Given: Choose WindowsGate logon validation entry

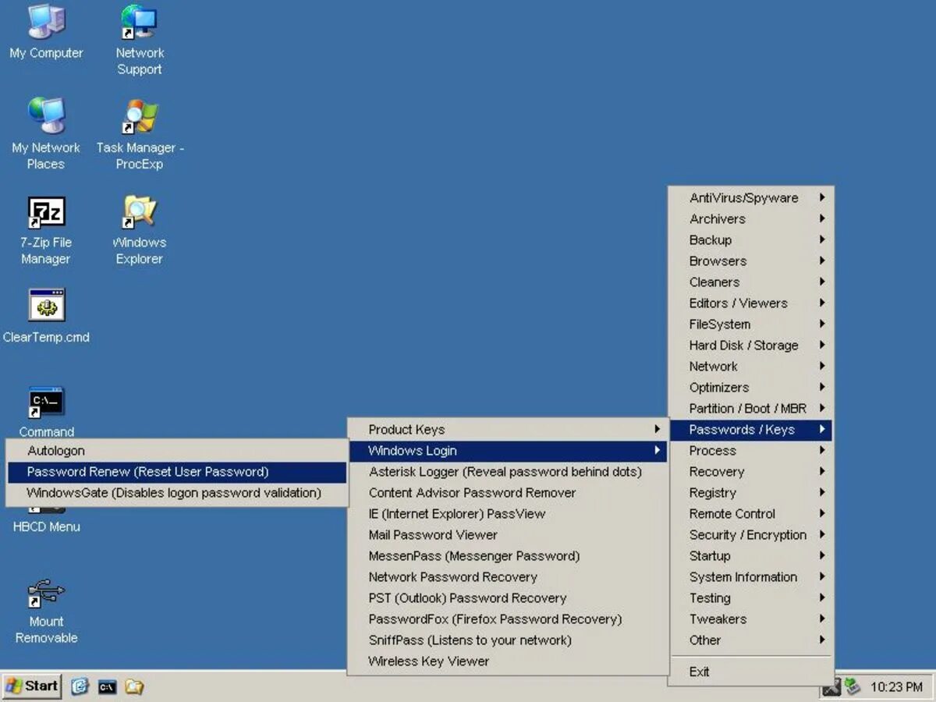Looking at the screenshot, I should click(x=176, y=493).
